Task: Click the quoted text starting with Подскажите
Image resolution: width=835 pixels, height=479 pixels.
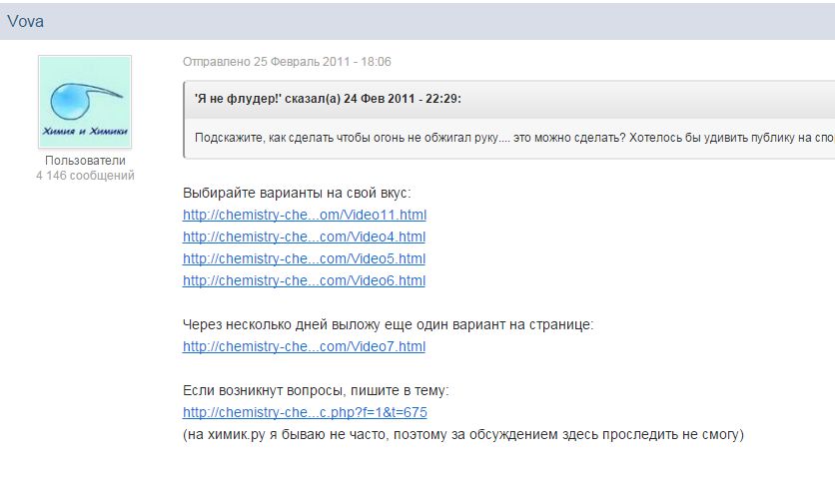Action: [499, 138]
